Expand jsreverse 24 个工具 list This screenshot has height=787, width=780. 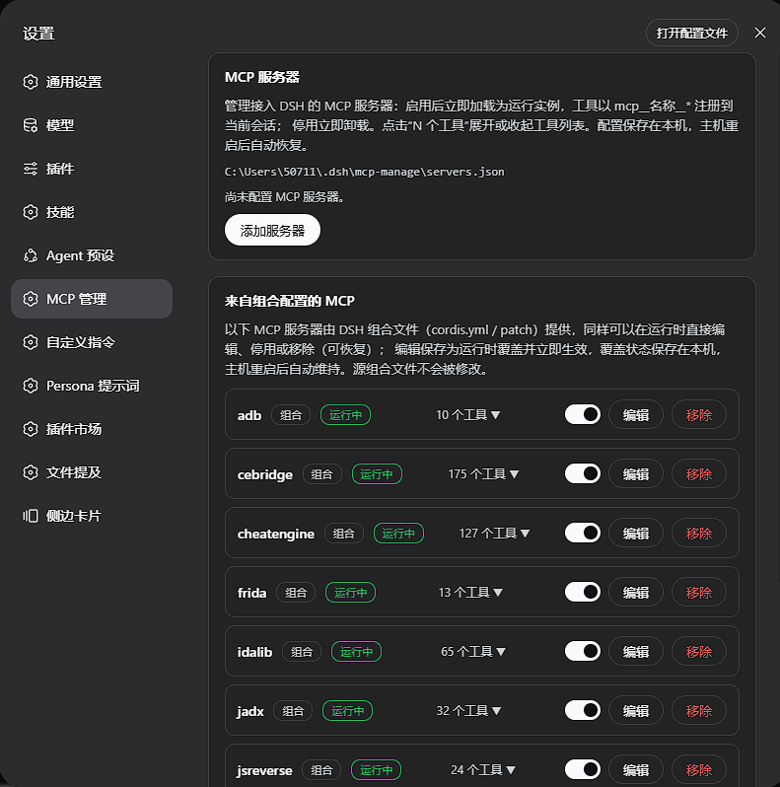(483, 770)
